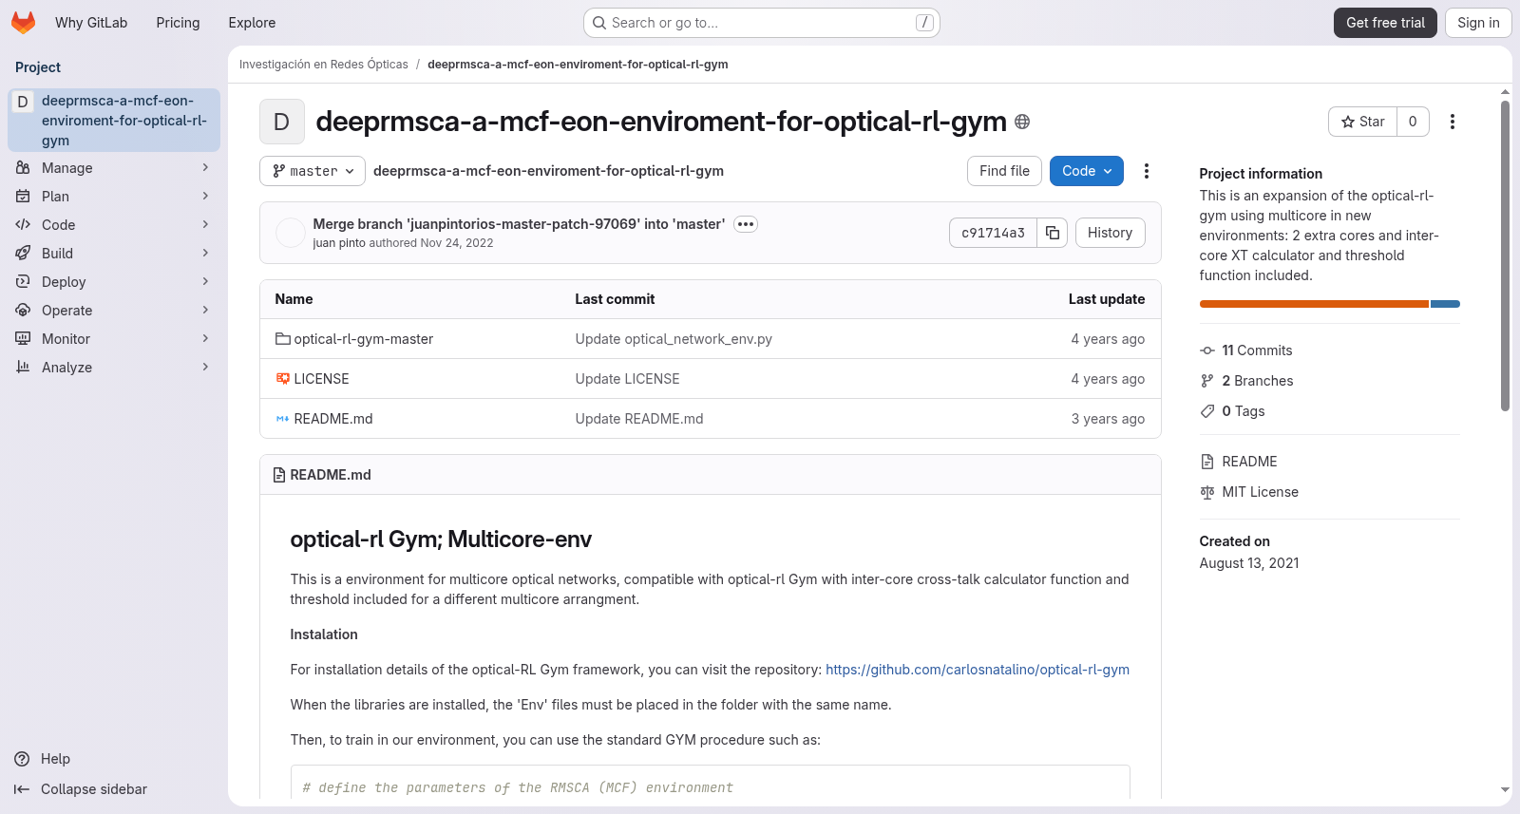The image size is (1520, 814).
Task: Open the carlosnatalino optical-rl-gym GitHub link
Action: pyautogui.click(x=978, y=670)
